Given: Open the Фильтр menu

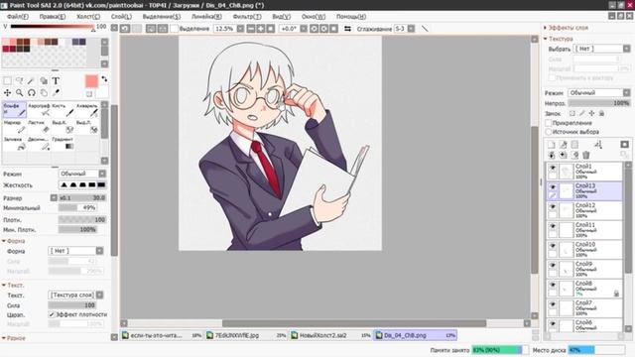Looking at the screenshot, I should click(x=247, y=17).
